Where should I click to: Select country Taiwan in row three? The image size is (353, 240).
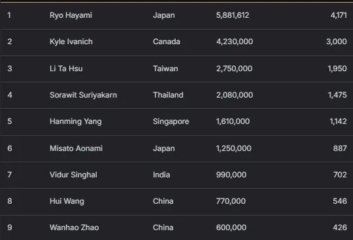(165, 69)
